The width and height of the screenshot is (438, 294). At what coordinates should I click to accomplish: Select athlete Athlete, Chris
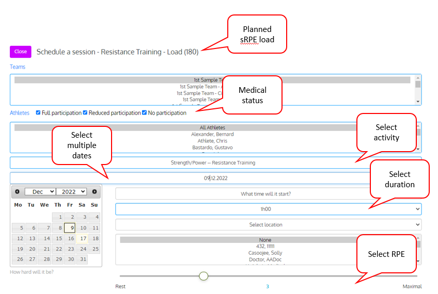pos(212,141)
